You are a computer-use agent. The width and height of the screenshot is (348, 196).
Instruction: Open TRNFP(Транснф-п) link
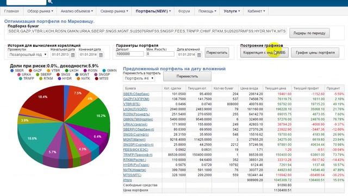tap(138, 155)
